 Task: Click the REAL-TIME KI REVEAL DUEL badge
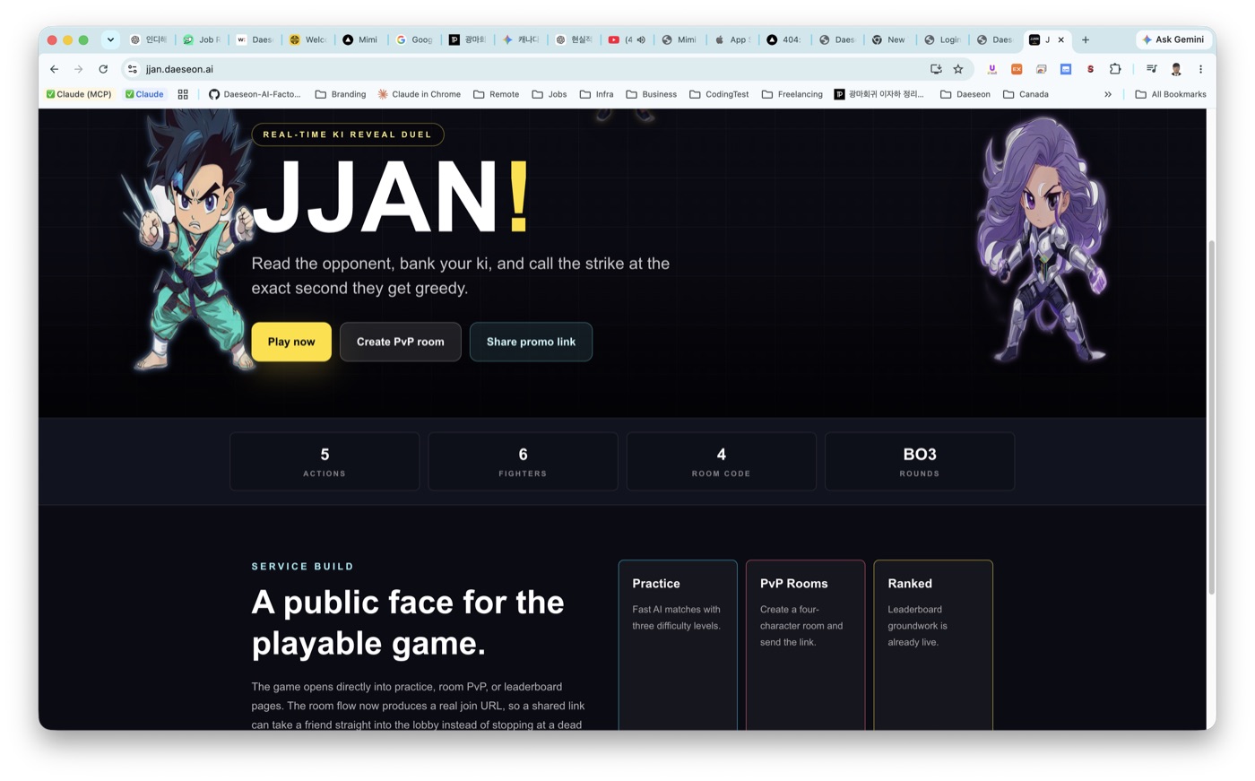tap(348, 135)
